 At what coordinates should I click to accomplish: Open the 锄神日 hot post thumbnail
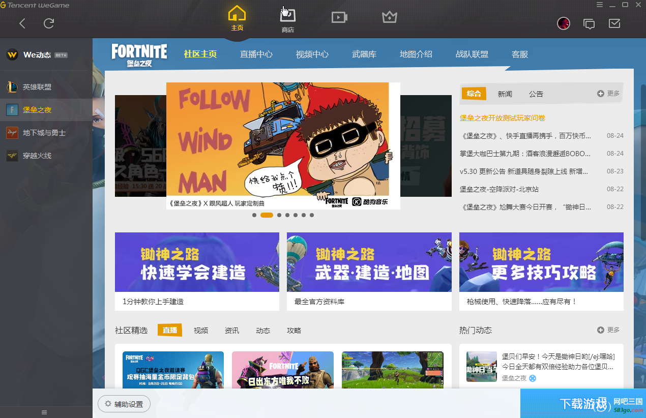[x=482, y=367]
